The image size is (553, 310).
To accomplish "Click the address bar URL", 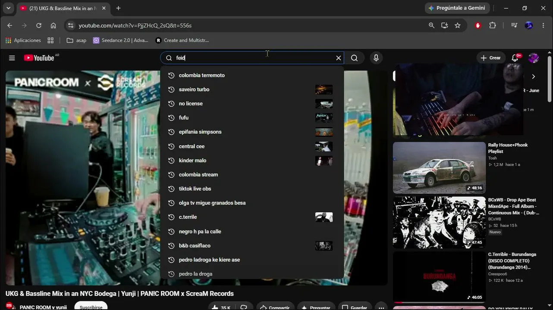I will click(x=135, y=25).
